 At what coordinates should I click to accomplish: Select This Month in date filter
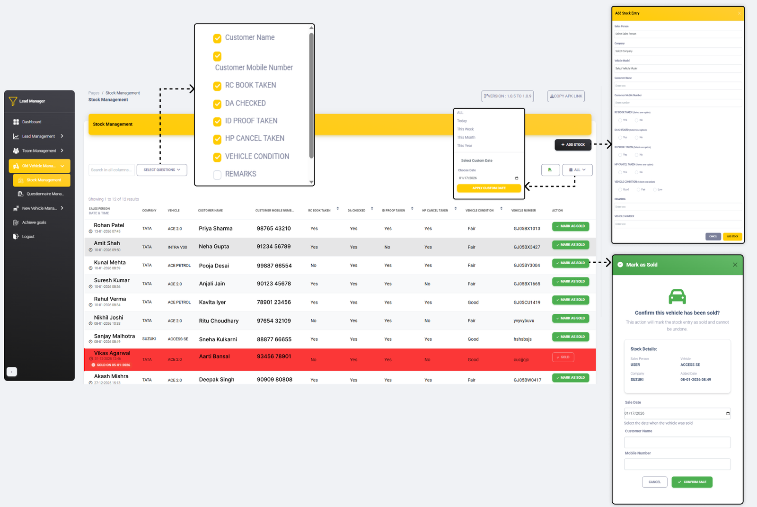point(466,138)
